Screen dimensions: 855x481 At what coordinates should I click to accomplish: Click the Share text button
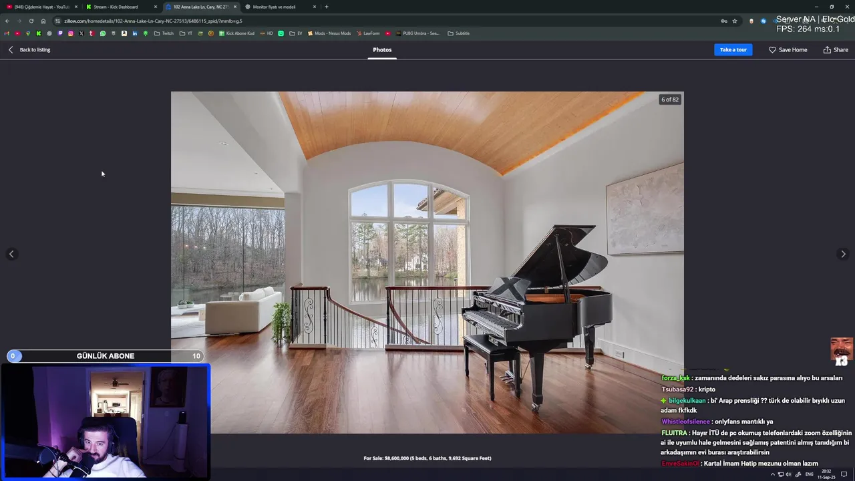[841, 49]
